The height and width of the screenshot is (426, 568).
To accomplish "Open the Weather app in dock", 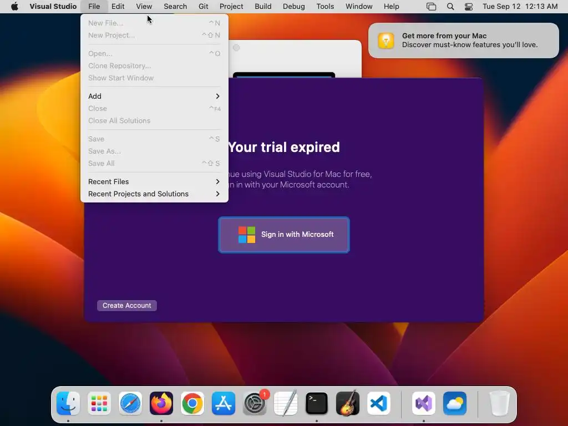I will coord(455,403).
